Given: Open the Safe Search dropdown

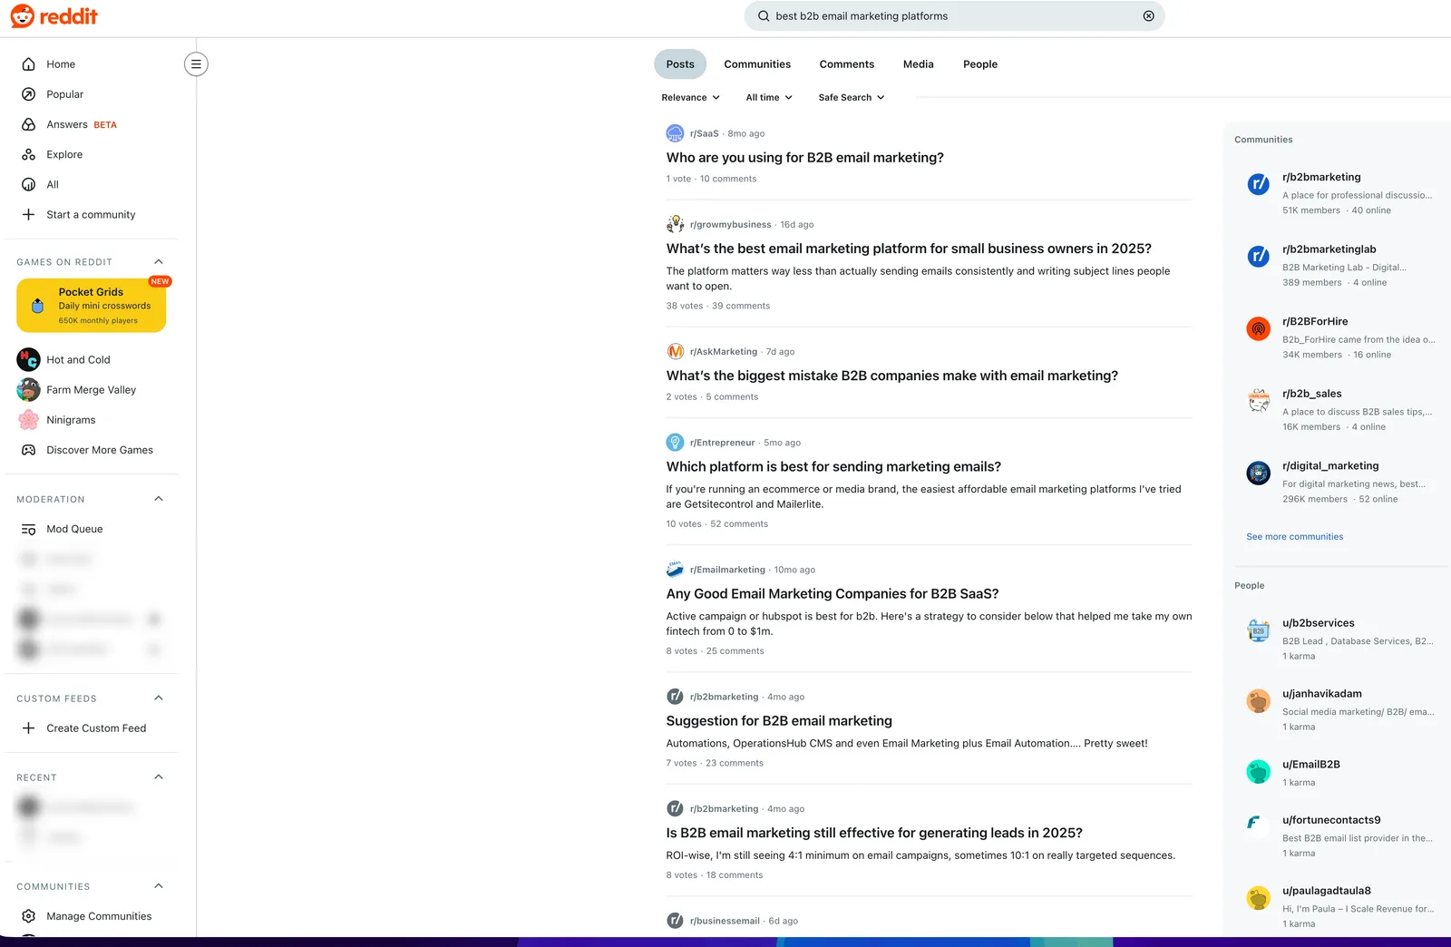Looking at the screenshot, I should point(852,98).
